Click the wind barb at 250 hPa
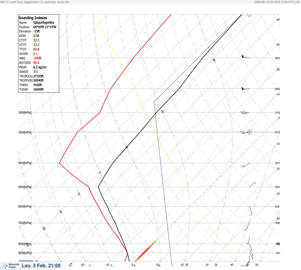The height and width of the screenshot is (270, 301). click(x=245, y=112)
